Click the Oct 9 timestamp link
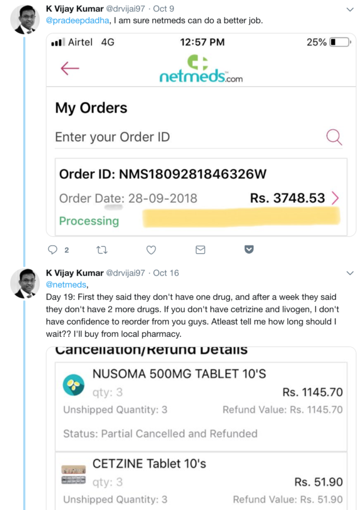The height and width of the screenshot is (510, 364). coord(163,9)
